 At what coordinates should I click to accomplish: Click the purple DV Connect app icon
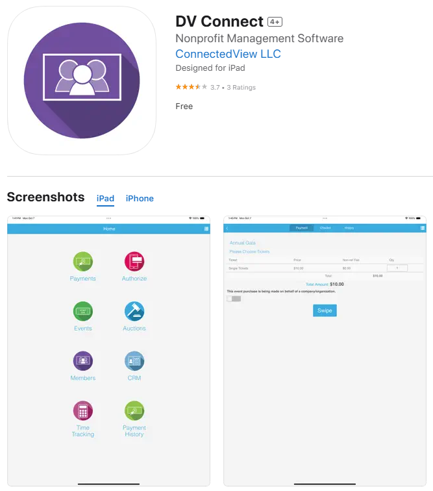(x=82, y=81)
